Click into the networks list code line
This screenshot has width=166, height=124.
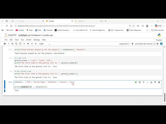[x=45, y=82]
